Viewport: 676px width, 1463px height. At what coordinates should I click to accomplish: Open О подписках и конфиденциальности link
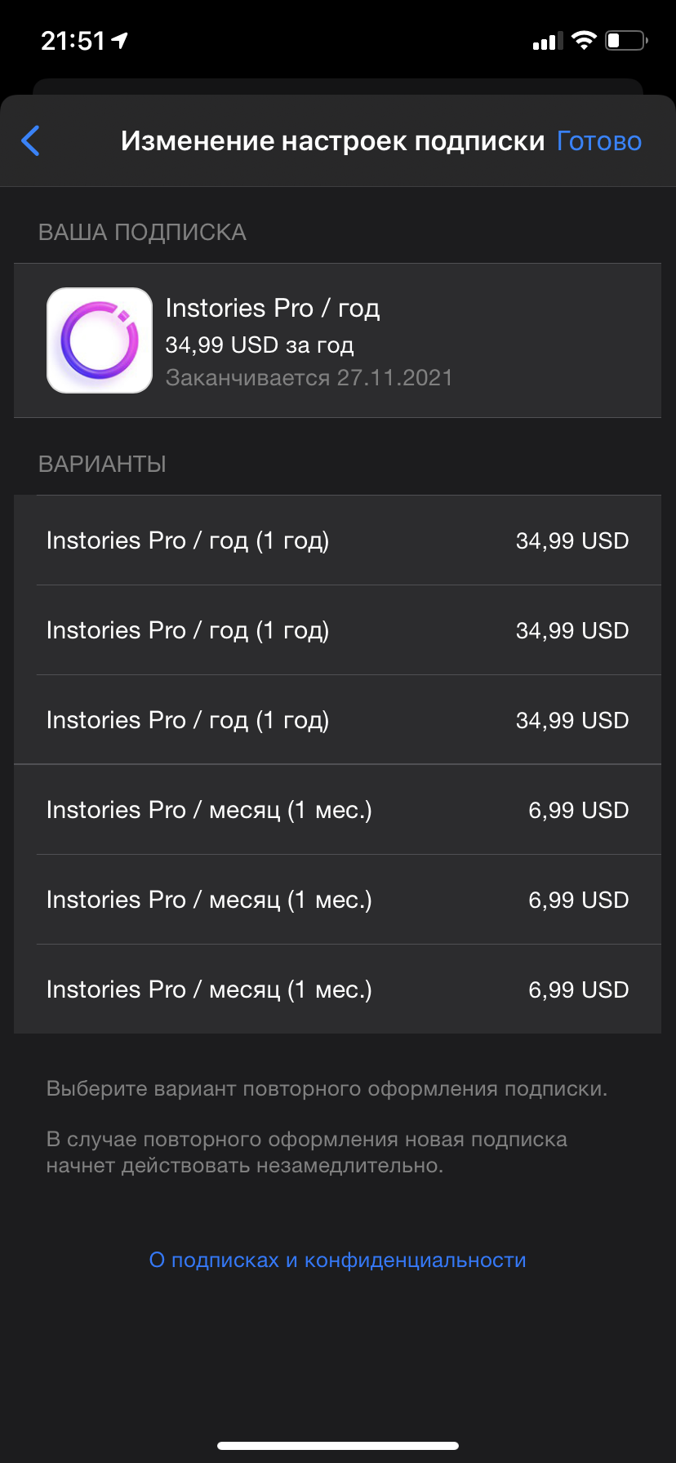pos(337,1260)
